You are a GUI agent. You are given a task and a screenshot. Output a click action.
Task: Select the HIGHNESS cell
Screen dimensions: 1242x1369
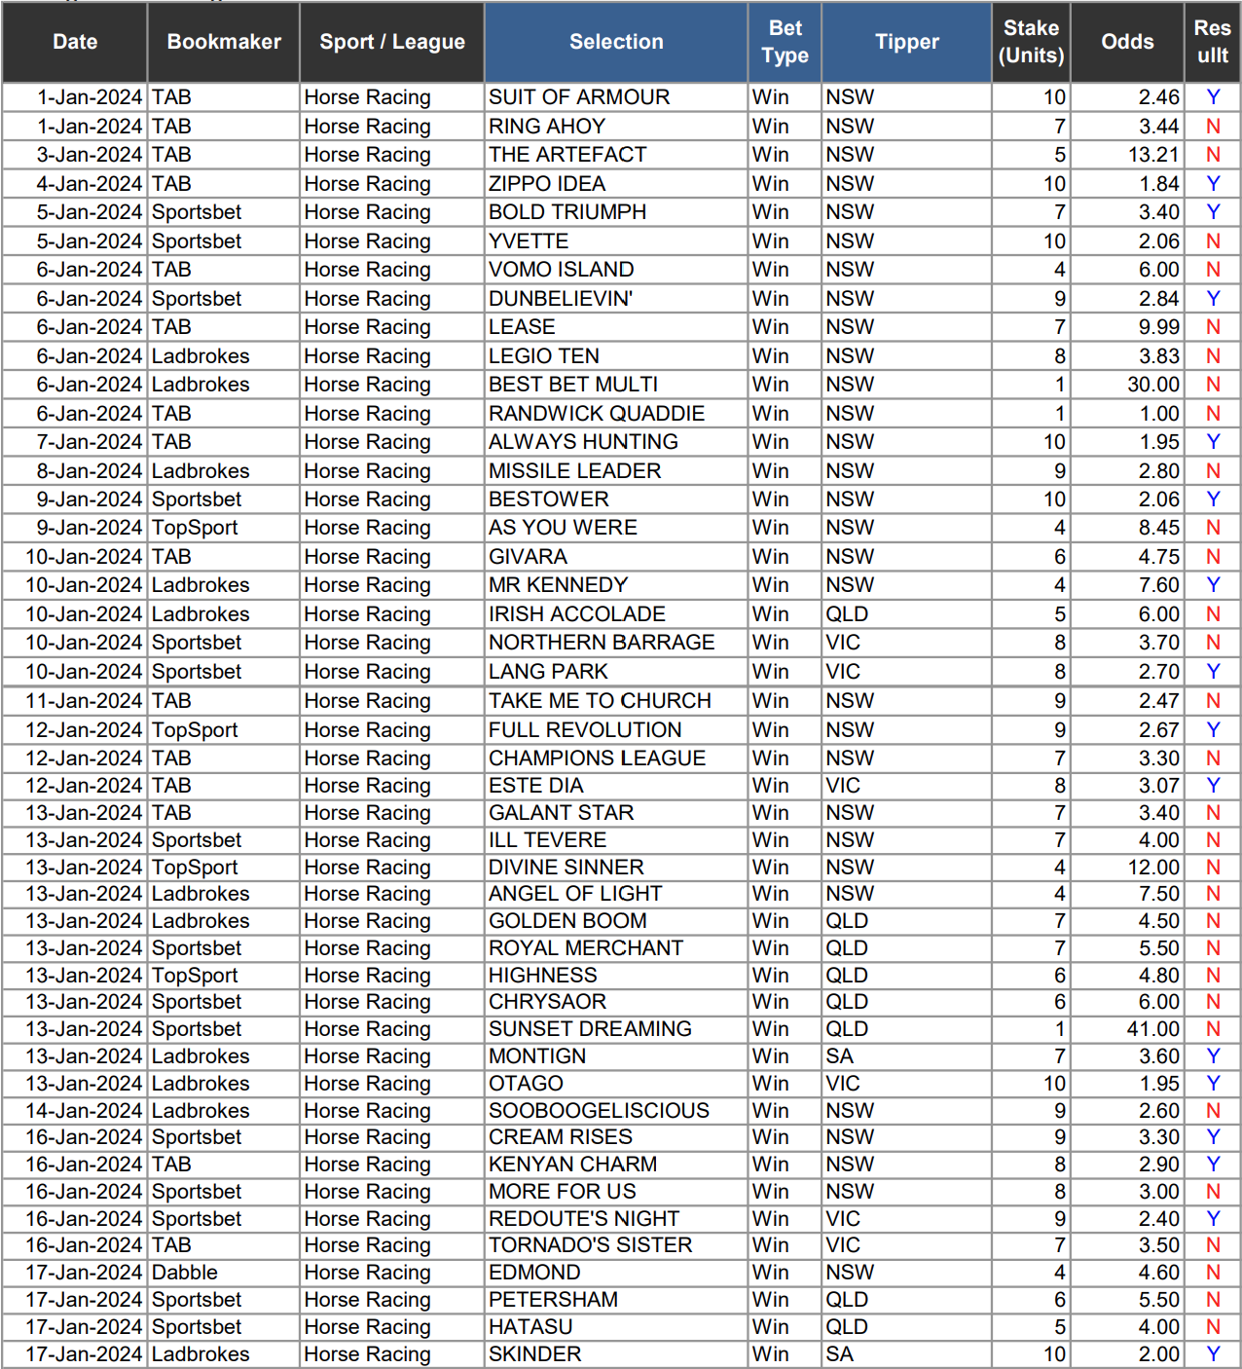[616, 976]
